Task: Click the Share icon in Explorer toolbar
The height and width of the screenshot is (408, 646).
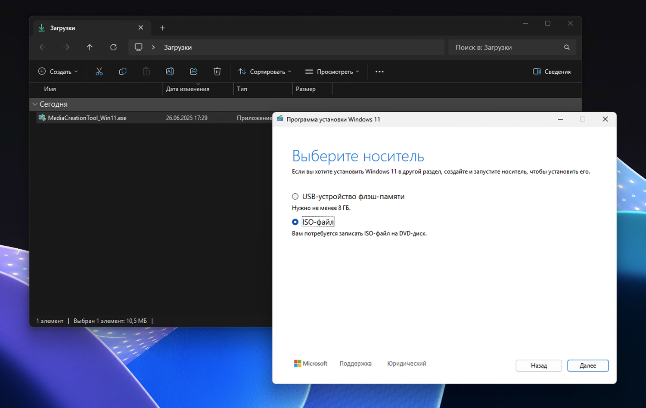Action: point(194,71)
